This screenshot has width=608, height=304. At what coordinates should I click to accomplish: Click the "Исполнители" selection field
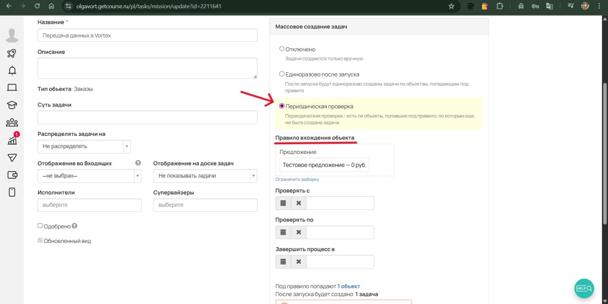[x=89, y=205]
